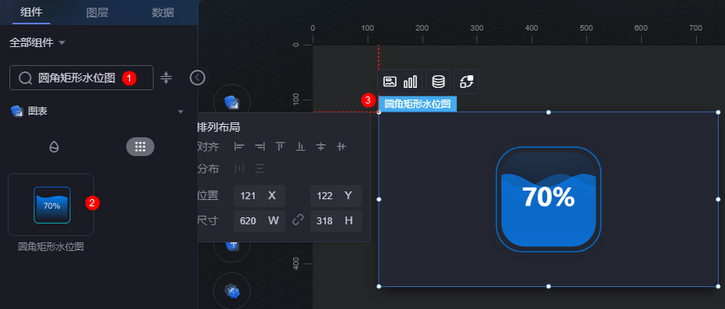Select the align top icon
725x309 pixels.
(280, 147)
